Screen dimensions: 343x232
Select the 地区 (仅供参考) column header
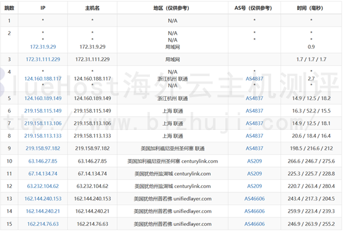coord(173,8)
